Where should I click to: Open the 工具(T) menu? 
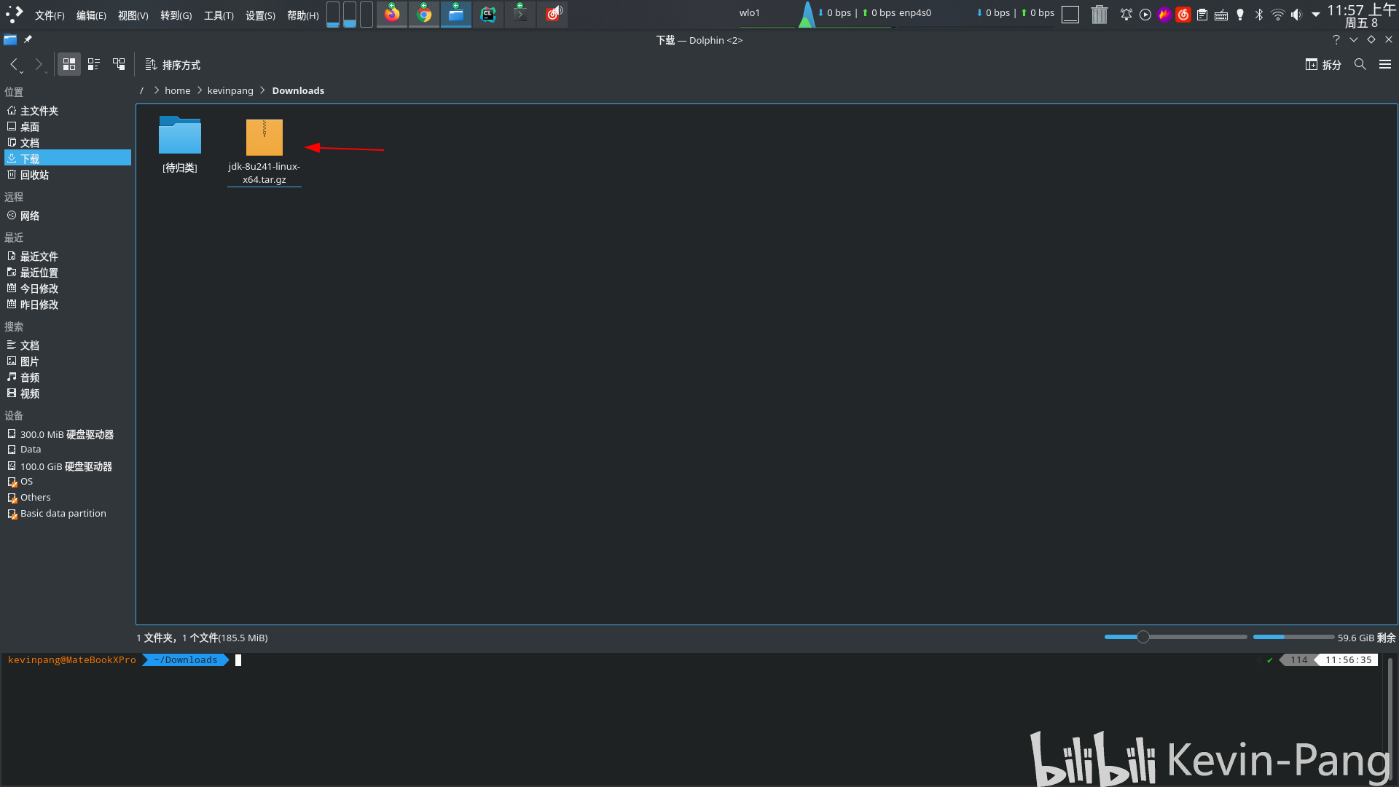218,15
